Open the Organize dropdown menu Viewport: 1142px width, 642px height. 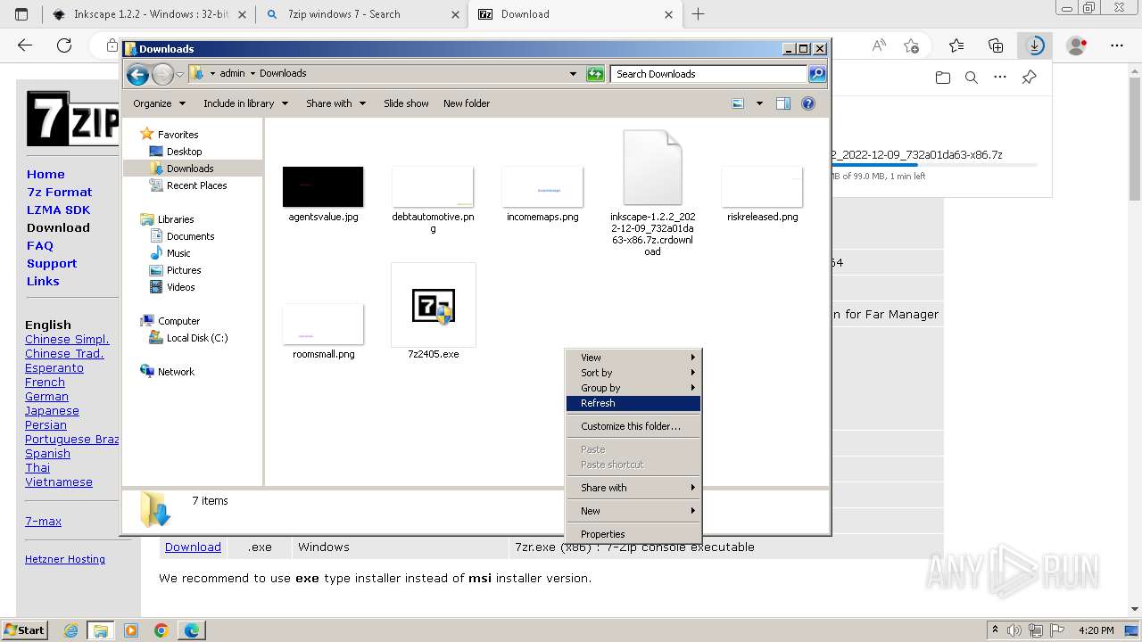pyautogui.click(x=159, y=103)
